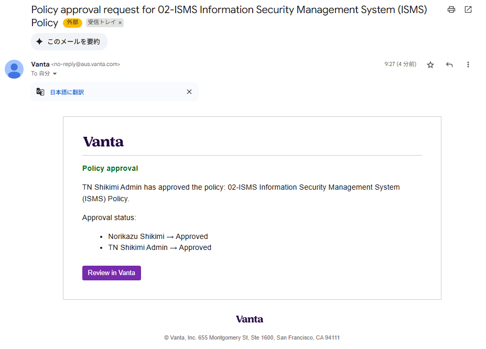Click the sender name Vanta
Screen dimensions: 486x349
click(x=40, y=64)
